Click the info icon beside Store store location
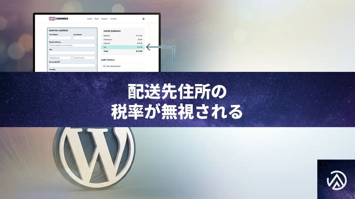This screenshot has width=355, height=199. coord(104,66)
